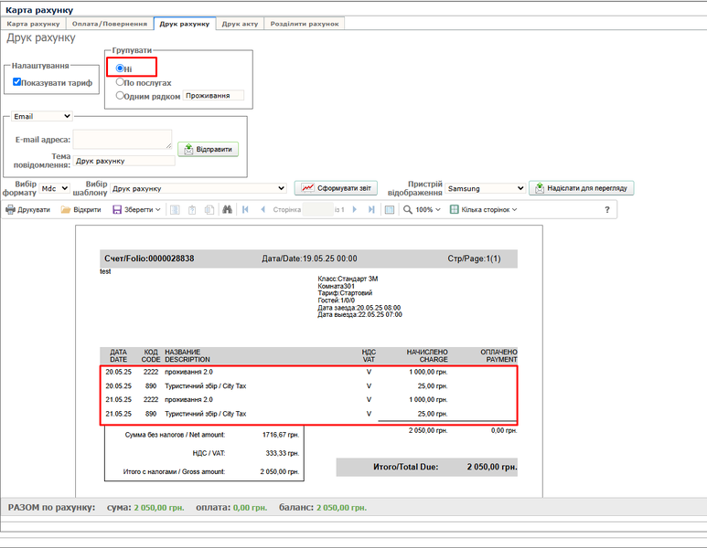The height and width of the screenshot is (548, 707).
Task: Go to the previous report page
Action: 262,210
